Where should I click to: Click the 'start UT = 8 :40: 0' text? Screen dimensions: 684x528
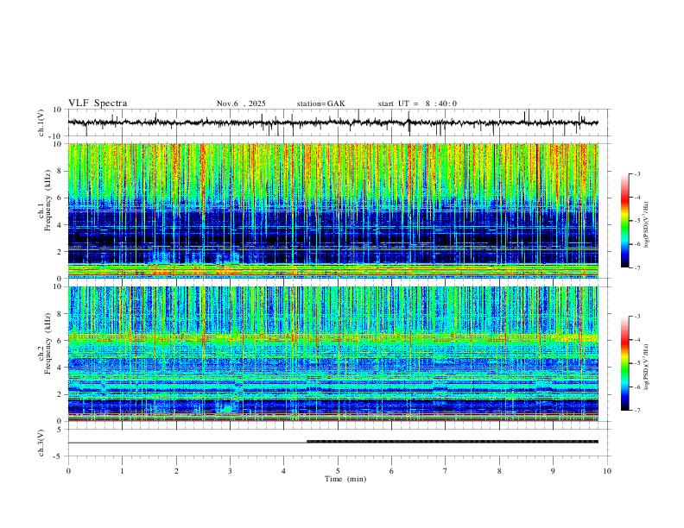(x=417, y=104)
